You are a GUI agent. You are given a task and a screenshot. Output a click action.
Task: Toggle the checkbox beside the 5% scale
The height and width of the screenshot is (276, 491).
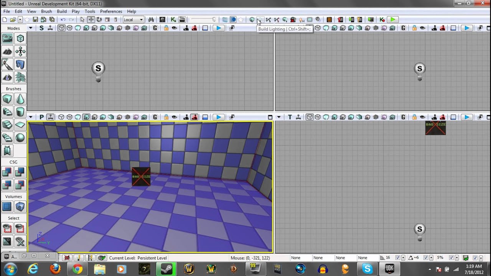click(451, 258)
